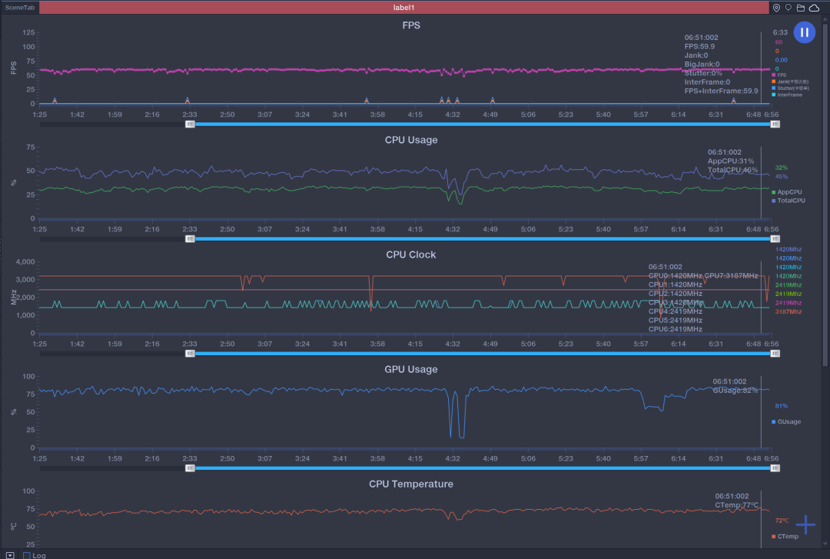The height and width of the screenshot is (559, 830).
Task: Click the blue plus icon at bottom right
Action: (805, 524)
